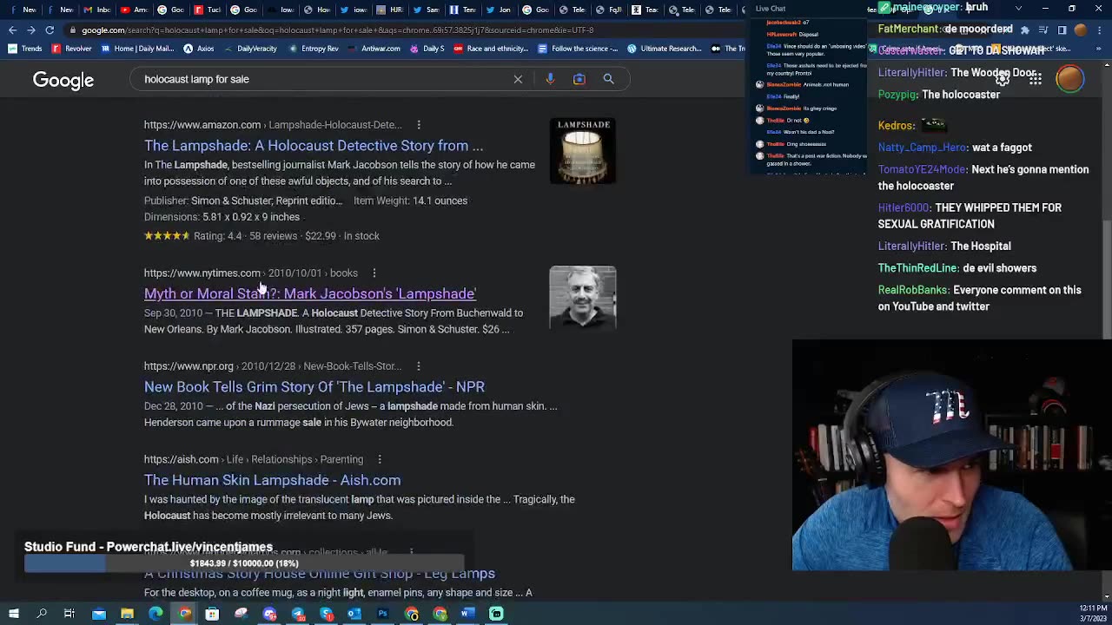This screenshot has height=625, width=1112.
Task: Open Photoshop from the taskbar
Action: [382, 614]
